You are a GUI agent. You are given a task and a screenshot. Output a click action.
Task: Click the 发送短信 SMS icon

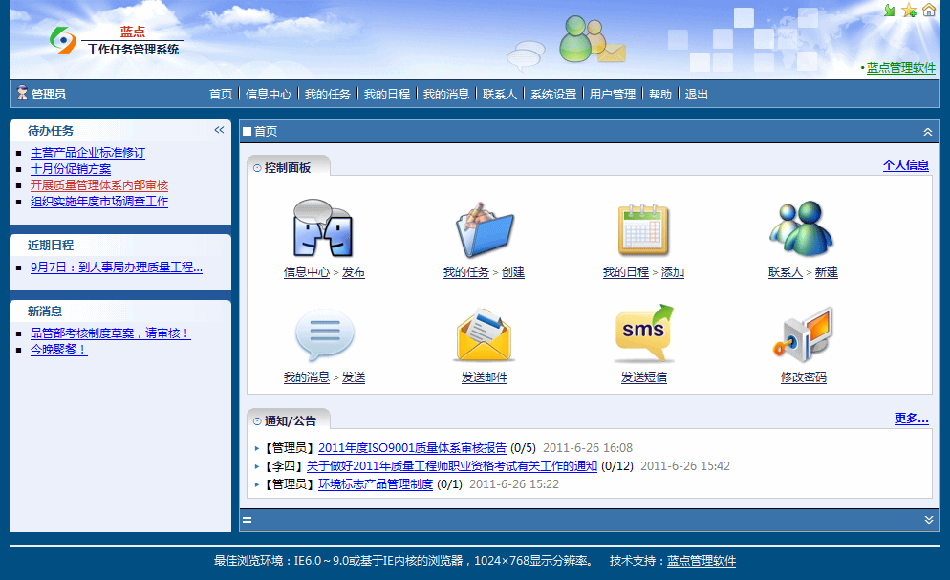click(x=643, y=335)
